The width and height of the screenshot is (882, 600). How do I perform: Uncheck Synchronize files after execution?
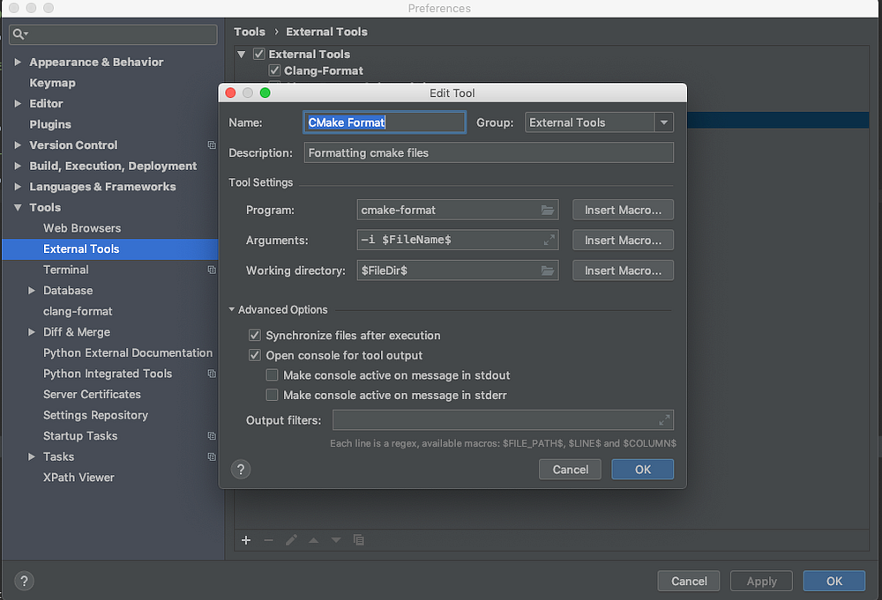(255, 336)
